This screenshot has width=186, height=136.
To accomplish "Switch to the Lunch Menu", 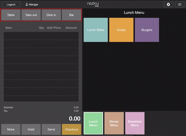I will tap(93, 123).
